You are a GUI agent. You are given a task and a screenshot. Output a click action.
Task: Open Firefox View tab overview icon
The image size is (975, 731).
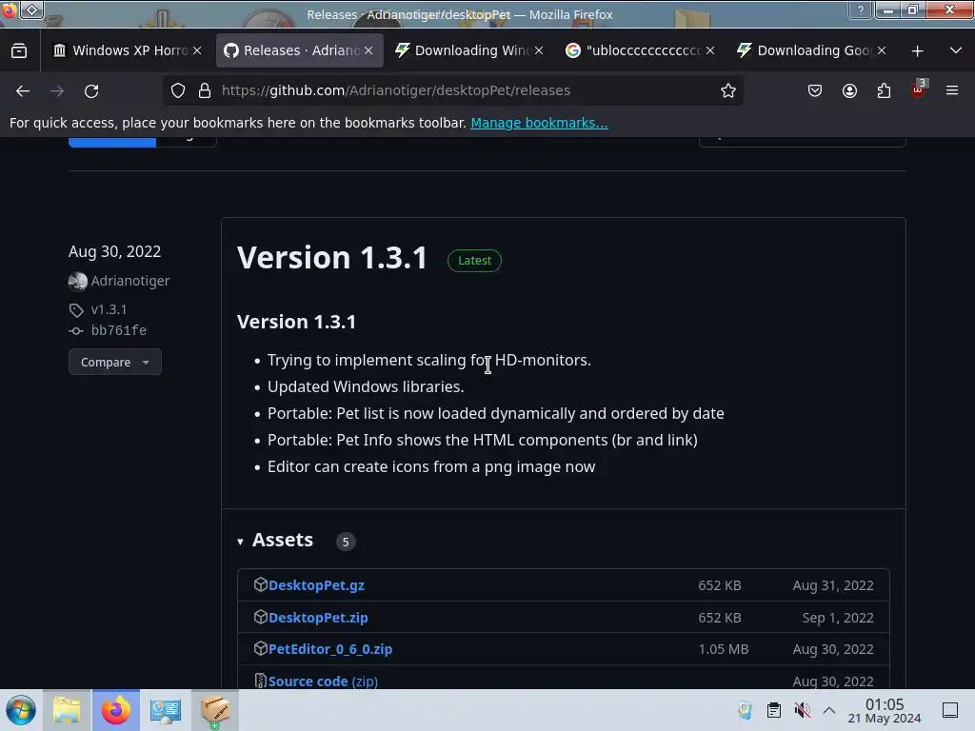(19, 51)
